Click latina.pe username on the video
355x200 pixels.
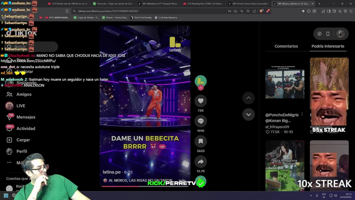pos(112,172)
